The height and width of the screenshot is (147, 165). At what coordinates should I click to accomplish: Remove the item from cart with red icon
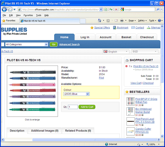coord(126,66)
